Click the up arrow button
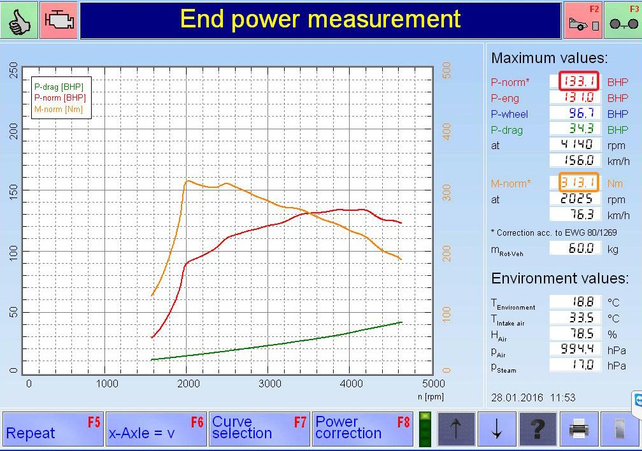 coord(456,429)
